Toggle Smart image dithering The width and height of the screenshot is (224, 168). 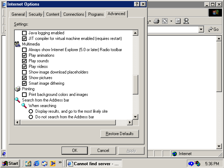pos(24,83)
